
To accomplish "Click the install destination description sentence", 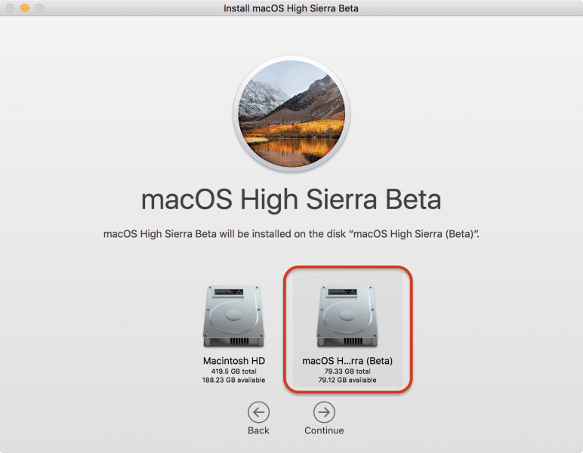I will click(x=291, y=234).
